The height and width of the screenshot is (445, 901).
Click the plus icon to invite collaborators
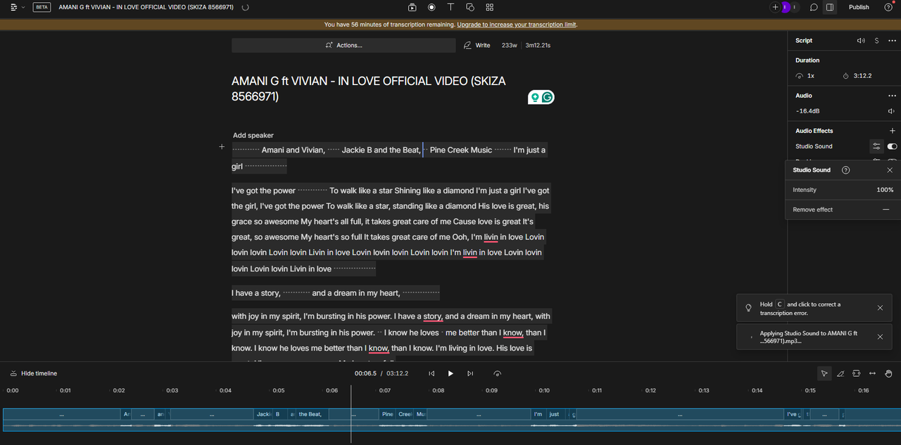(775, 7)
